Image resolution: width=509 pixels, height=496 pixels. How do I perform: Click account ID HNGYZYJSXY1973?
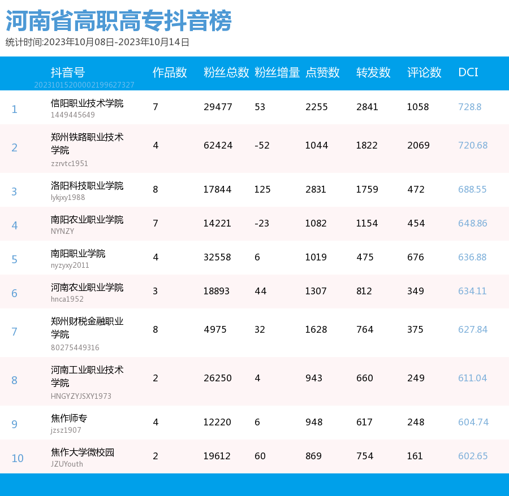click(x=81, y=396)
